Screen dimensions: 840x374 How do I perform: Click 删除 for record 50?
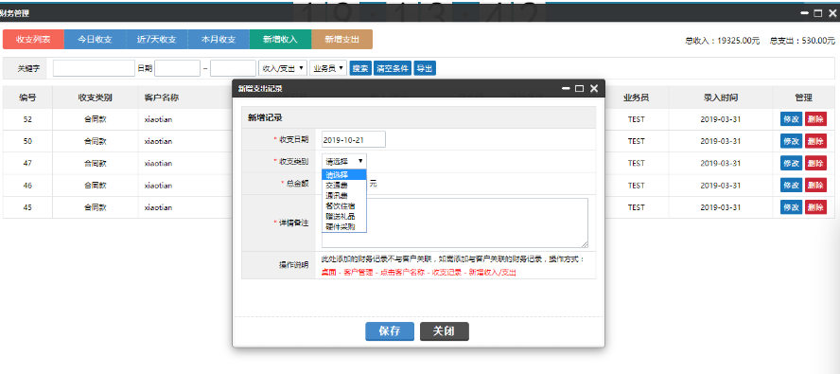(815, 141)
